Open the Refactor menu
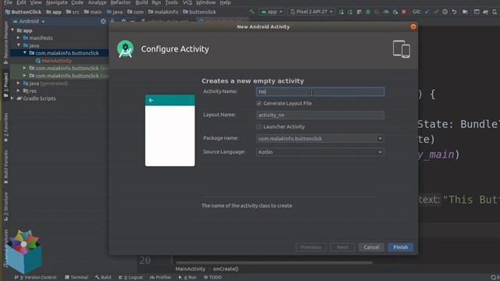The width and height of the screenshot is (500, 281). point(120,2)
